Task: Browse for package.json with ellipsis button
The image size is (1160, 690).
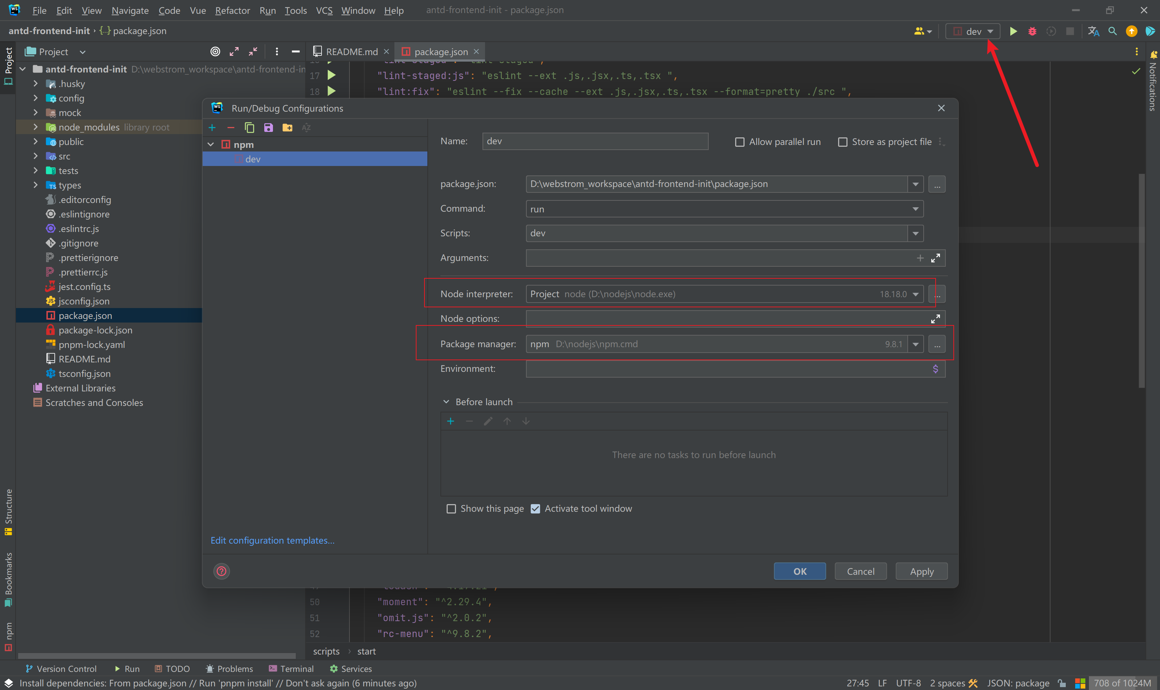Action: tap(937, 184)
